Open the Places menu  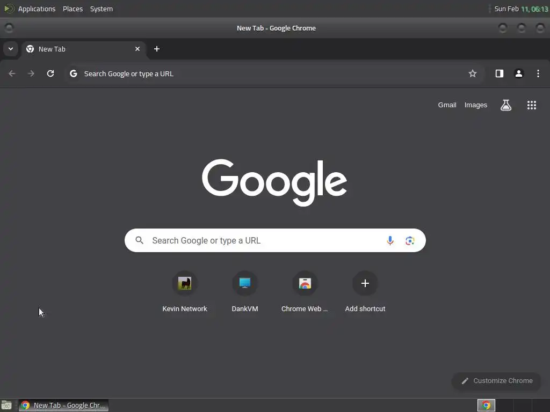pyautogui.click(x=73, y=9)
